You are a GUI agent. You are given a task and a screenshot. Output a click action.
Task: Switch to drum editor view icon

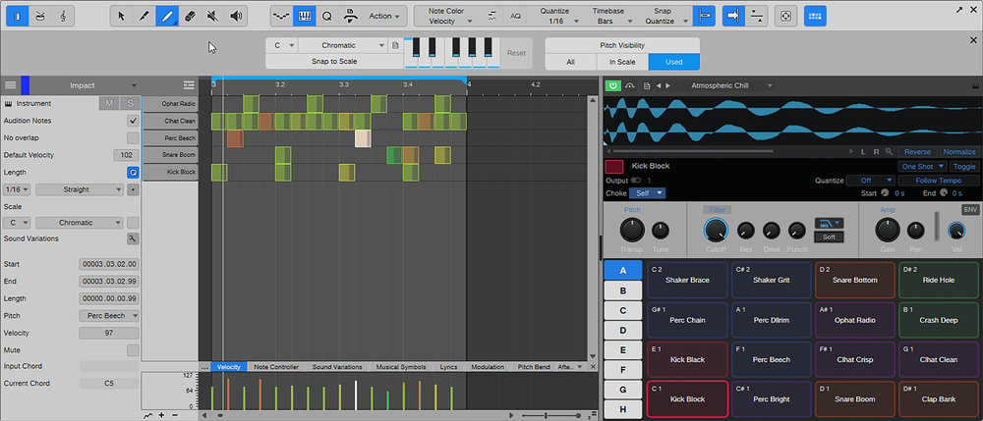(x=38, y=16)
